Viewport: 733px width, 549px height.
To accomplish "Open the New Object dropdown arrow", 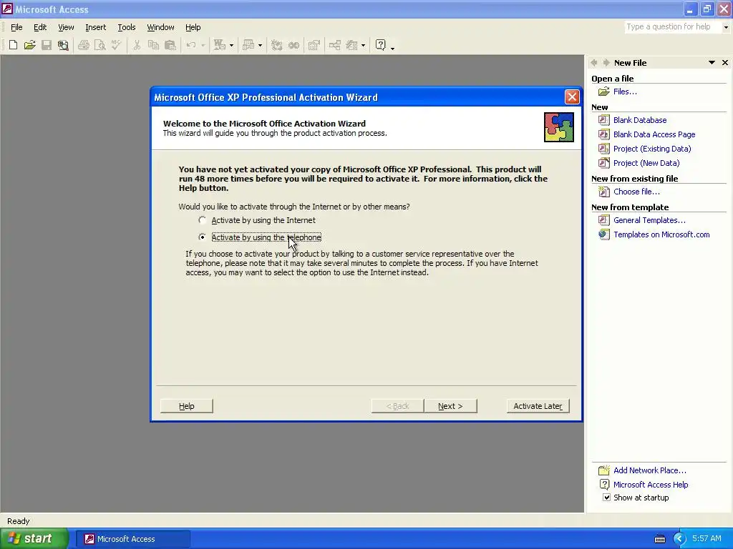I will point(363,45).
